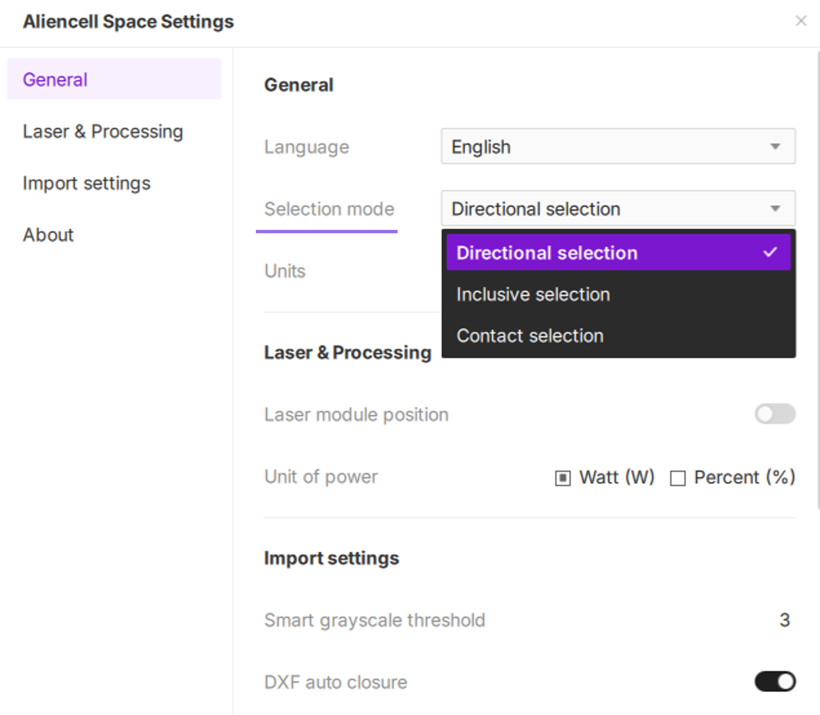820x715 pixels.
Task: Click the Selection mode label
Action: coord(329,209)
